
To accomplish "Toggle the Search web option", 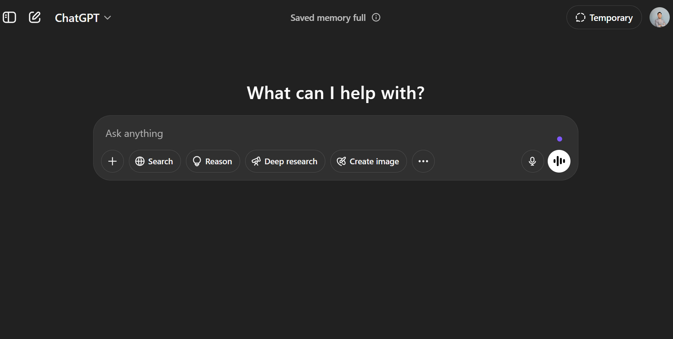I will tap(155, 161).
